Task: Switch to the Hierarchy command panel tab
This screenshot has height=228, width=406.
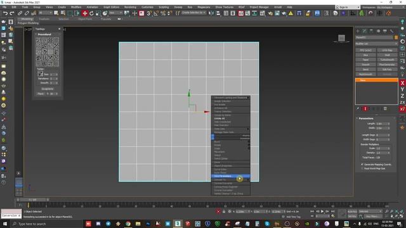Action: pyautogui.click(x=371, y=31)
